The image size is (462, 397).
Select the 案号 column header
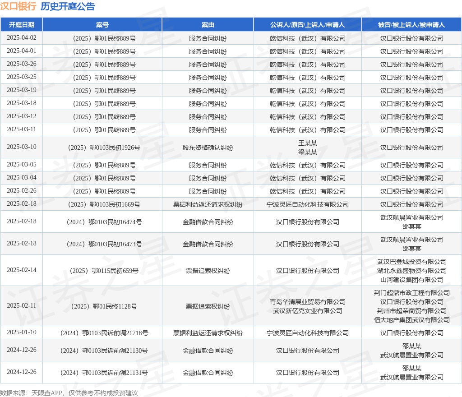pos(102,25)
